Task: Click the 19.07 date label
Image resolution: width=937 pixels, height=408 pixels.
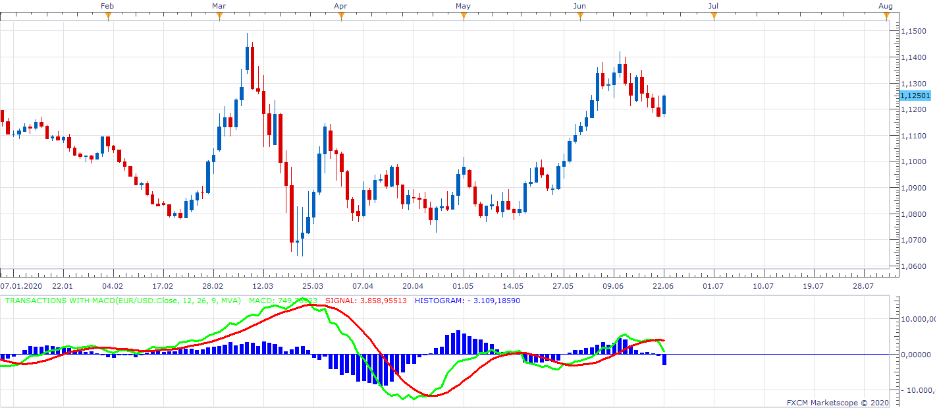Action: [x=814, y=286]
